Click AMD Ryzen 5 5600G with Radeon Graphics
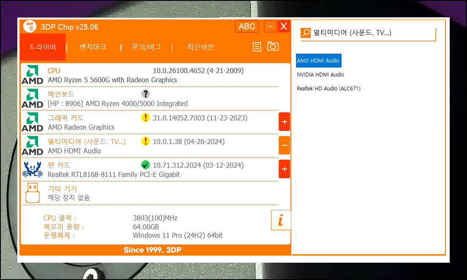 click(x=112, y=80)
